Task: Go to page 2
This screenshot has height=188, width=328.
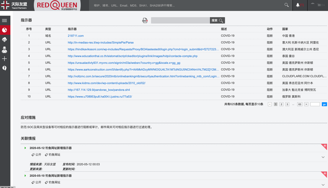Action: pyautogui.click(x=282, y=104)
